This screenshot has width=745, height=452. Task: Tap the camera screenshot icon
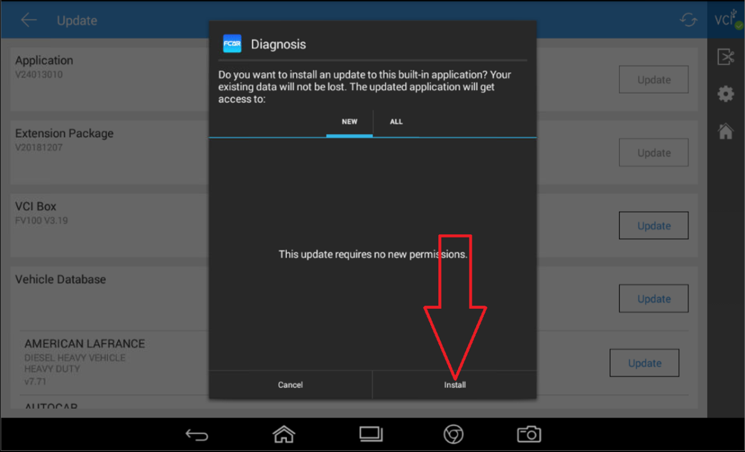(x=529, y=434)
